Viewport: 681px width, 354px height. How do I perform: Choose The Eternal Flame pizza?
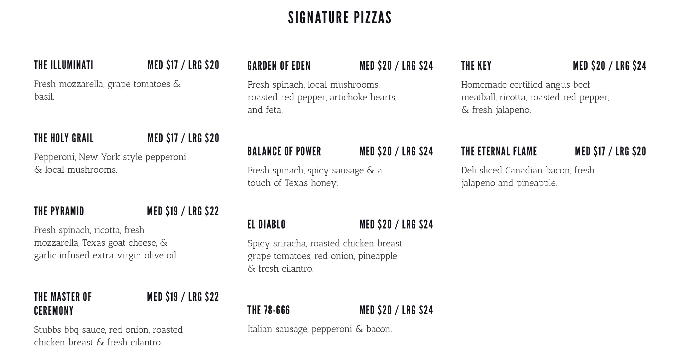(499, 151)
